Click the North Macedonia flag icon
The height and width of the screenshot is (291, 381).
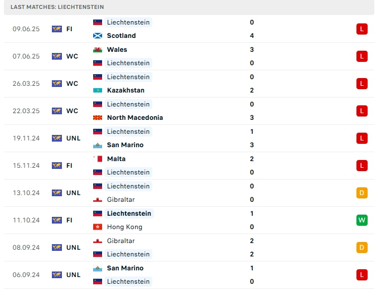[x=98, y=118]
